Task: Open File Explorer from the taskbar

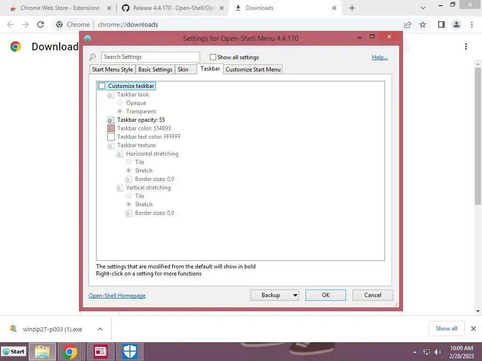Action: tap(42, 352)
